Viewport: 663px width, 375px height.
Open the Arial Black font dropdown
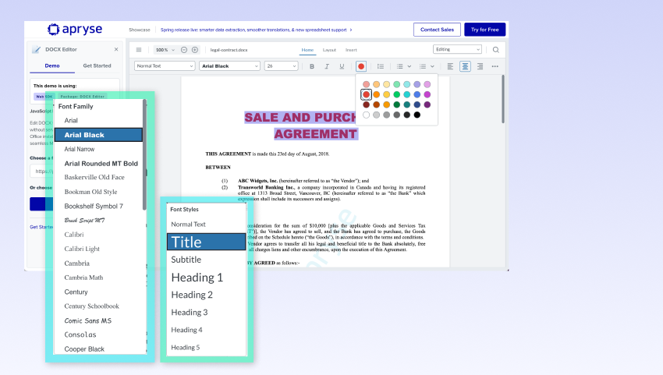tap(229, 66)
